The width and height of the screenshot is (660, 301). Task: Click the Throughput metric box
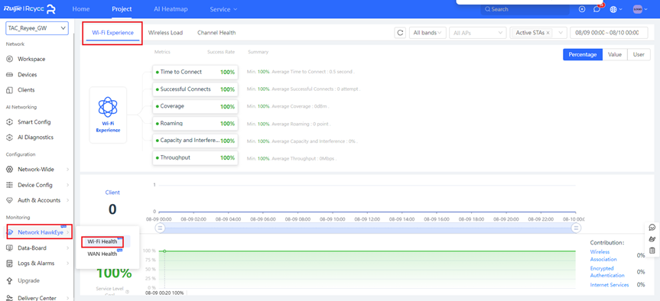click(195, 157)
